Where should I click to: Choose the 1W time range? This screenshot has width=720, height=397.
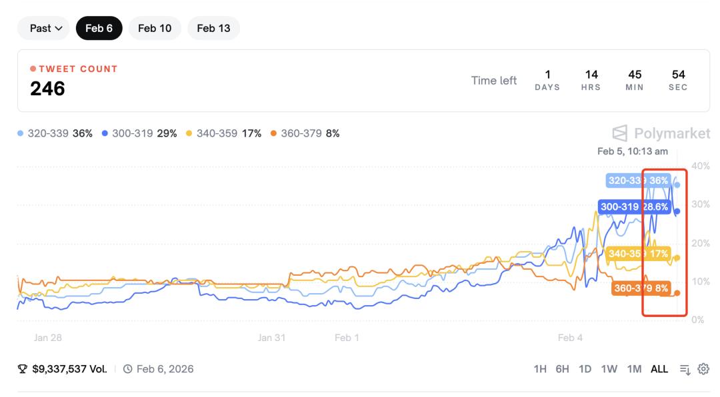coord(609,369)
